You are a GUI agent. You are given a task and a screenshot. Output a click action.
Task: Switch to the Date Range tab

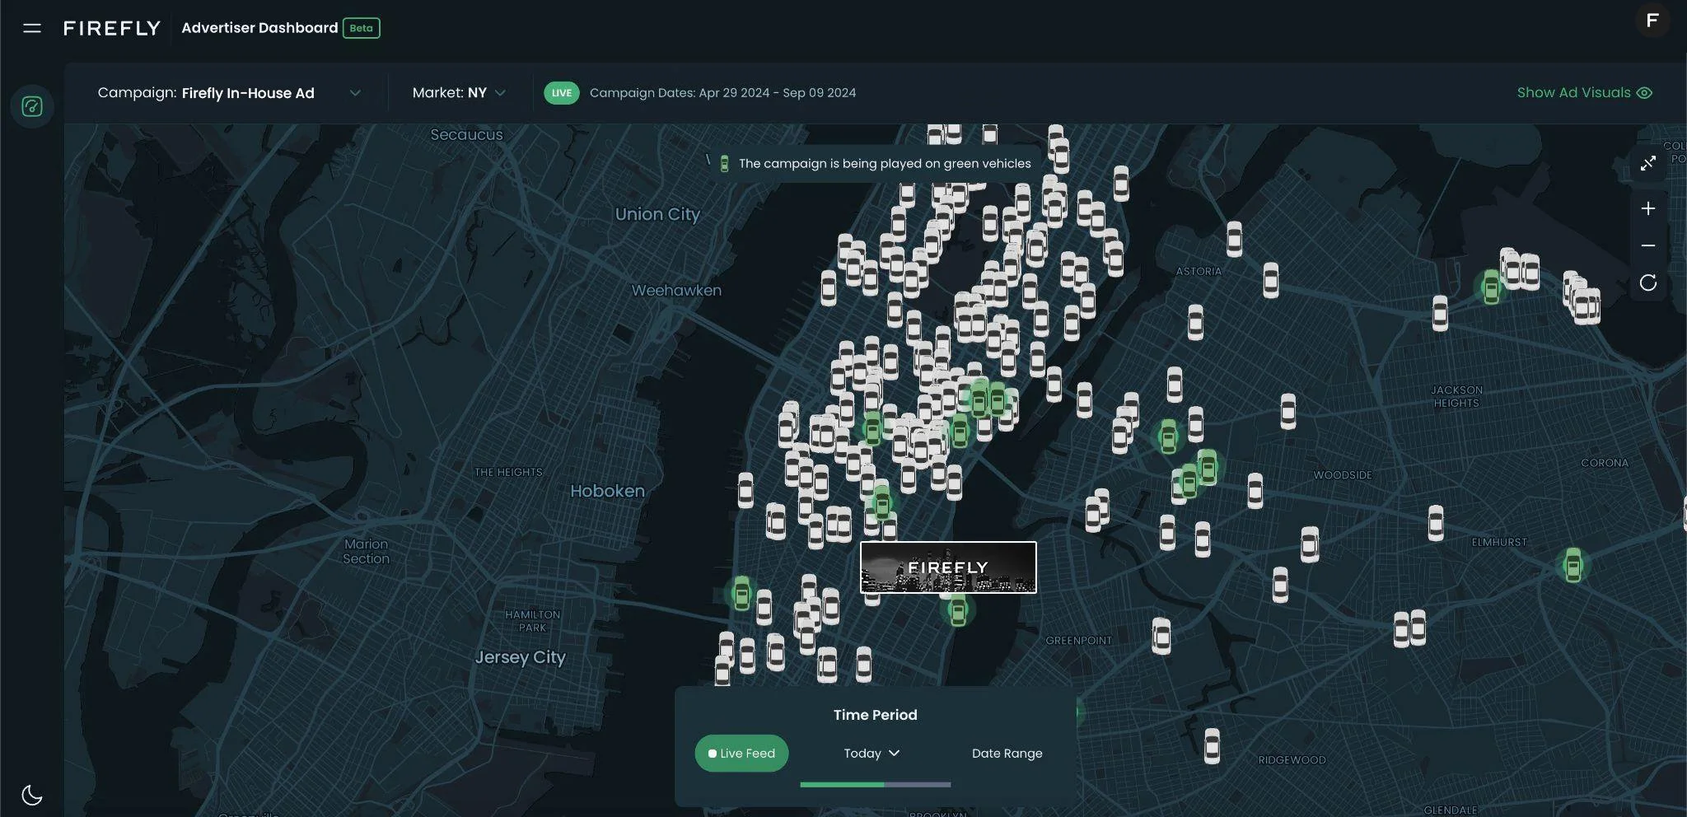point(1007,753)
